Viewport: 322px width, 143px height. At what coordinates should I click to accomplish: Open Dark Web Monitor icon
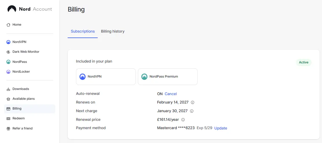coord(8,52)
